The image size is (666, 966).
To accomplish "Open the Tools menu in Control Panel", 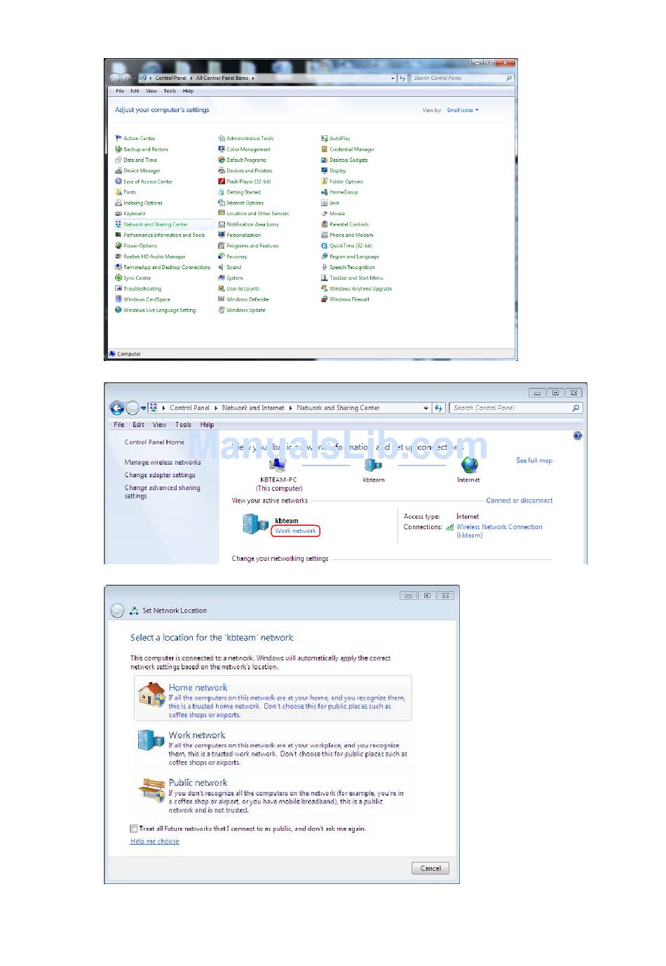I will [x=170, y=91].
